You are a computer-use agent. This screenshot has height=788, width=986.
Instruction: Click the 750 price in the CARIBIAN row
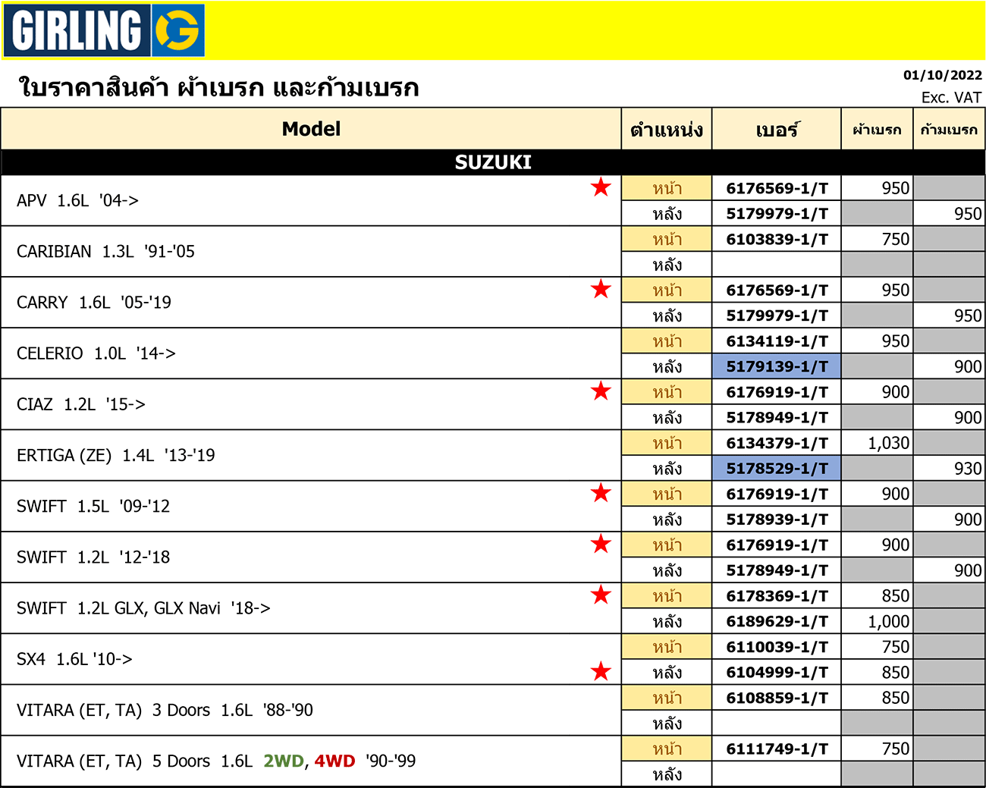[896, 239]
